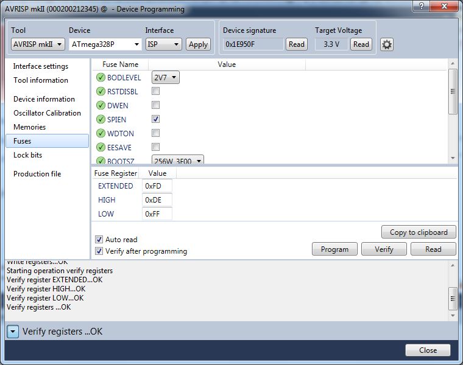The image size is (463, 365).
Task: Click the help question mark button
Action: (422, 6)
